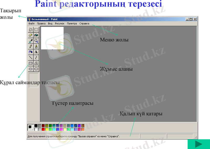Select the hot pink swatch left of orange
This screenshot has width=210, height=149.
coord(79,129)
